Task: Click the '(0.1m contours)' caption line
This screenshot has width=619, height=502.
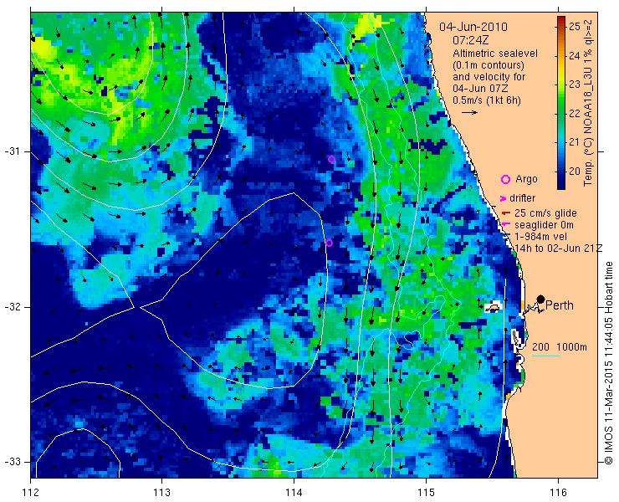Action: click(489, 64)
